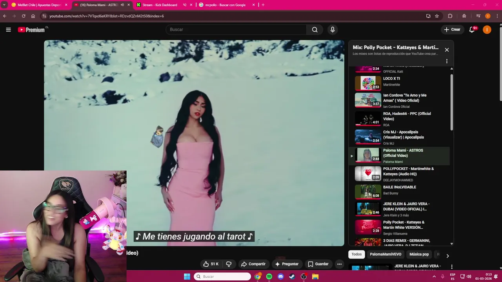Open the YouTube guide hamburger menu

[x=8, y=30]
